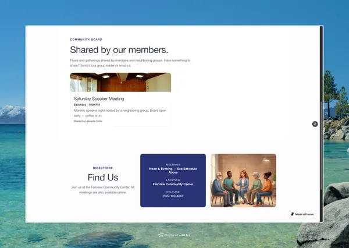Click Fairview Community Center location text

[173, 184]
